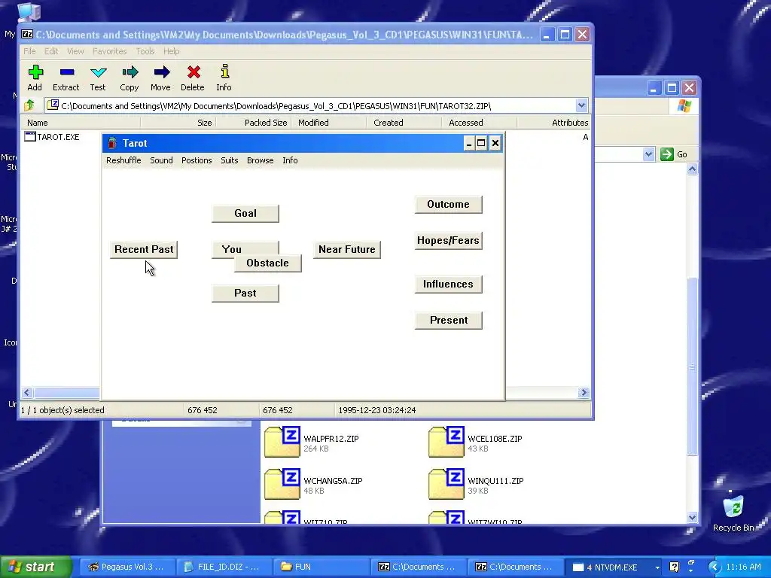
Task: Click the 11:16 AM taskbar clock
Action: 743,567
